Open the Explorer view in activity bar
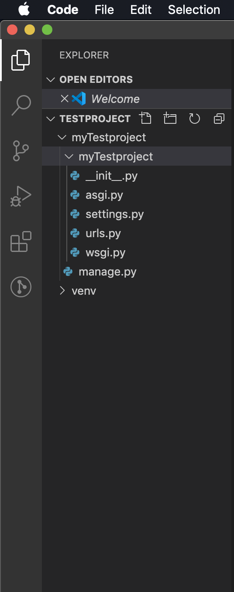 tap(21, 60)
